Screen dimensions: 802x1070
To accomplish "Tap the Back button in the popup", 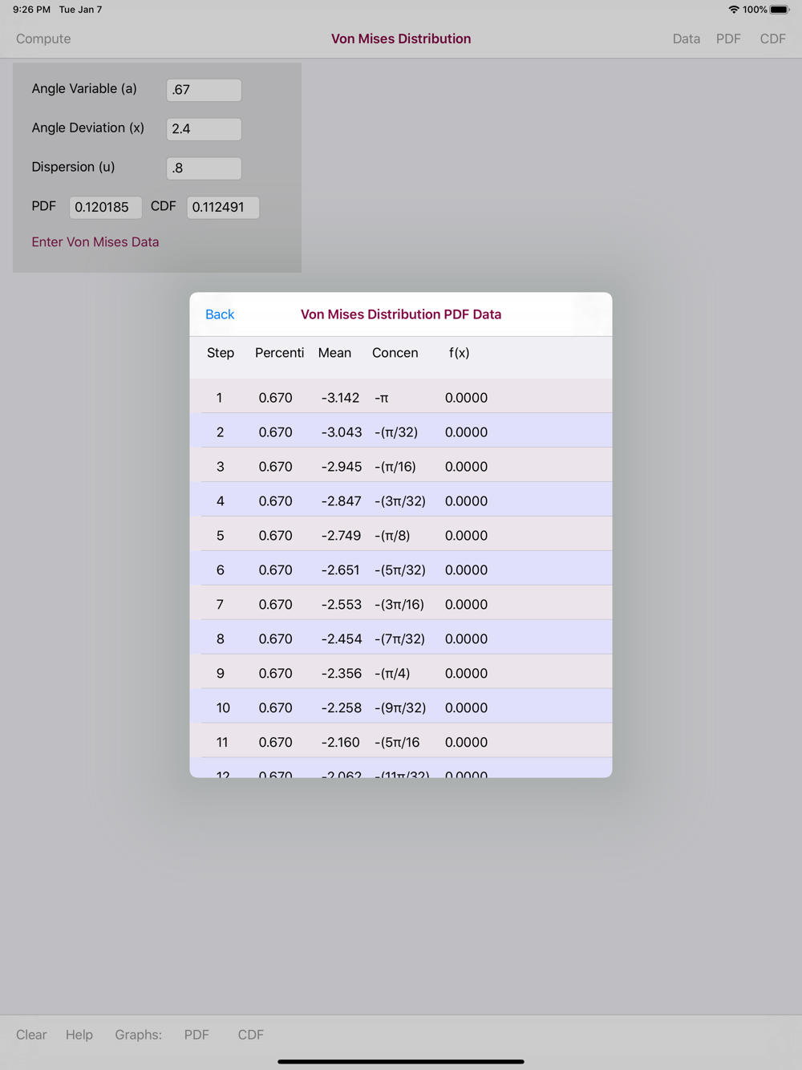I will pyautogui.click(x=220, y=314).
